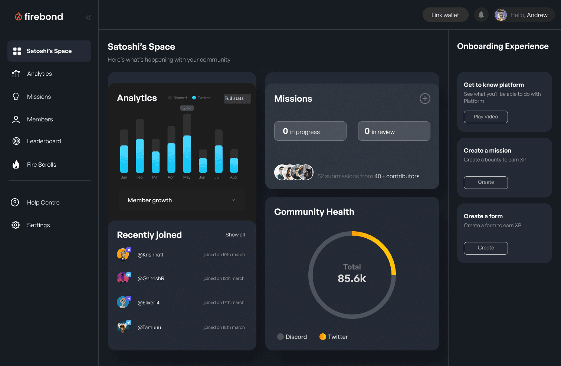
Task: Click the @GaneshR username
Action: click(151, 278)
